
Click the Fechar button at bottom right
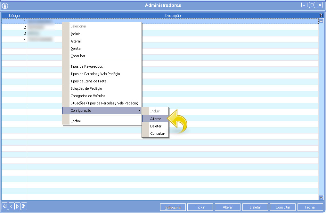tap(310, 207)
